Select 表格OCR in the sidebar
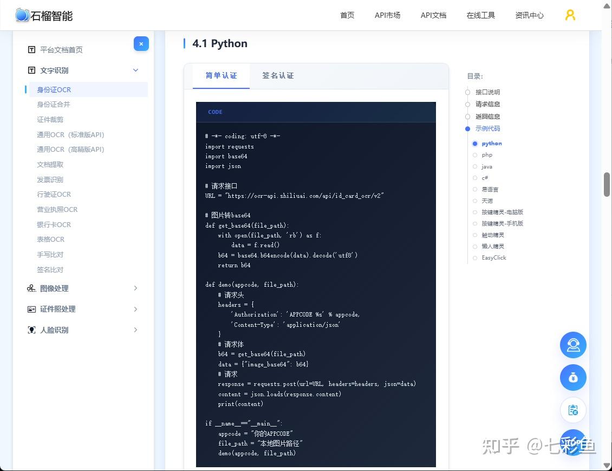 [x=50, y=240]
